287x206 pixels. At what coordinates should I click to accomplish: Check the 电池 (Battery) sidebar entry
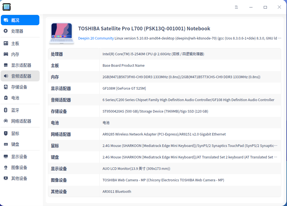pyautogui.click(x=14, y=98)
